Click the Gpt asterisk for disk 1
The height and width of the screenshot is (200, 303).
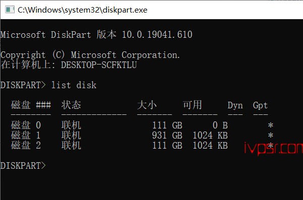pos(271,135)
